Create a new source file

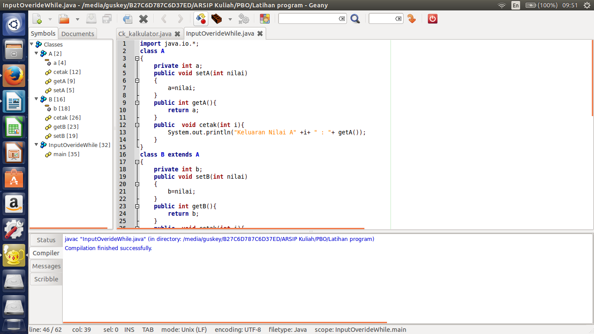37,19
